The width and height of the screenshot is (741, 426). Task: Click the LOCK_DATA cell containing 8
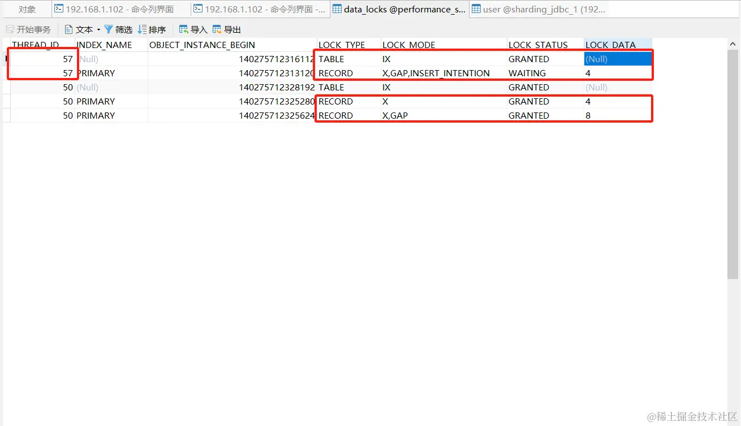[x=618, y=115]
